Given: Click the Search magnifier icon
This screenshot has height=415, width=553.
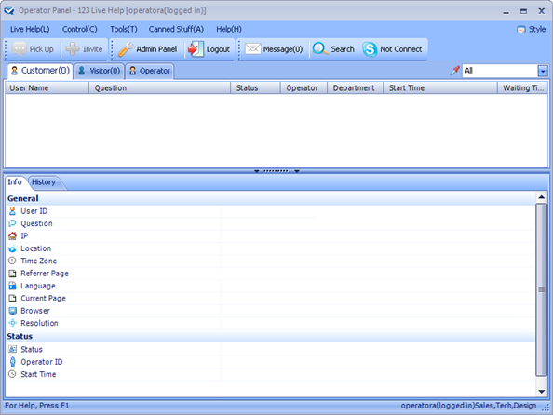Looking at the screenshot, I should pyautogui.click(x=320, y=49).
